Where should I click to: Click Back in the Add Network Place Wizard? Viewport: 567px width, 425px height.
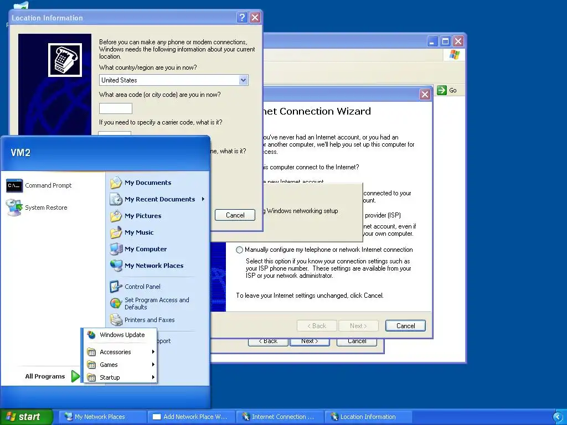(x=268, y=341)
